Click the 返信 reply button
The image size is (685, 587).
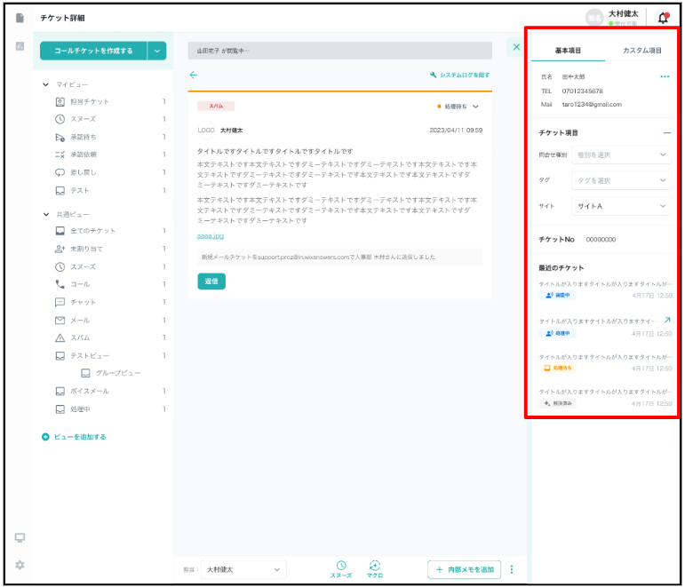[x=211, y=281]
